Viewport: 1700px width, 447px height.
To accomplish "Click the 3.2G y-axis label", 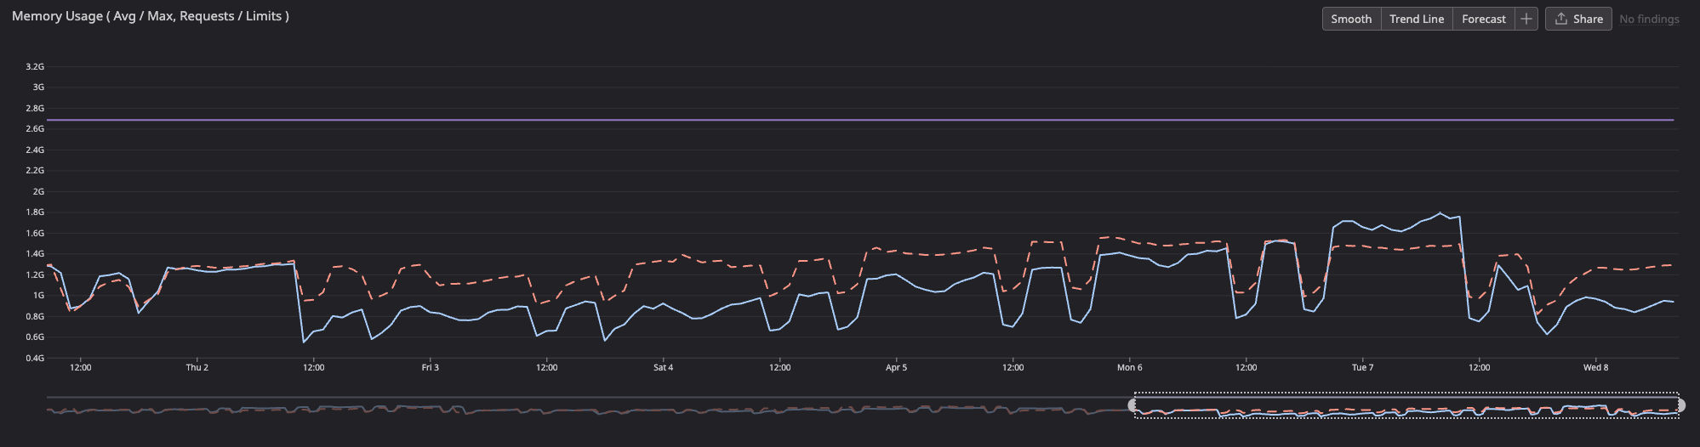I will tap(35, 66).
